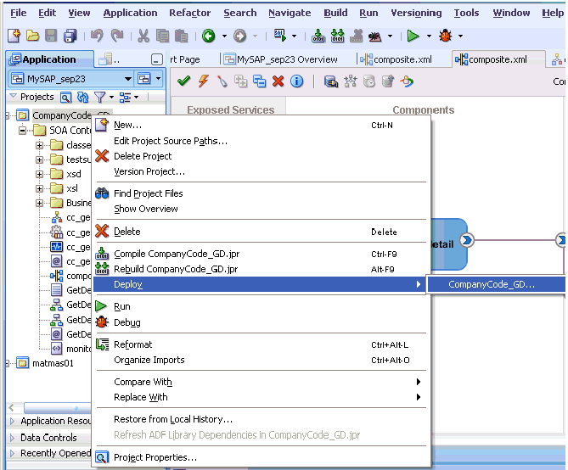The image size is (568, 470).
Task: Click the Find magnifier icon in Projects bar
Action: tap(65, 97)
